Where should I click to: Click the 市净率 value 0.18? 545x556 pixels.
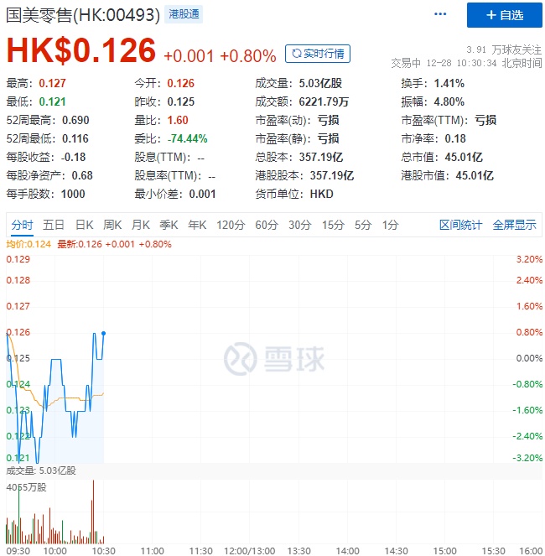click(455, 138)
